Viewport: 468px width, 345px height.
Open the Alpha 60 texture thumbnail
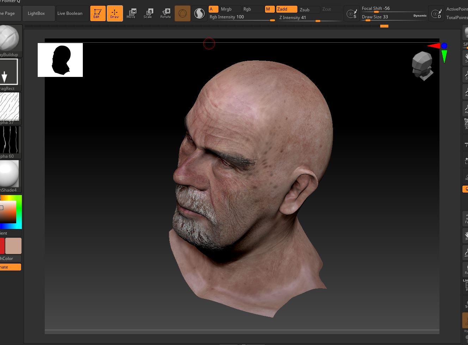(x=10, y=142)
